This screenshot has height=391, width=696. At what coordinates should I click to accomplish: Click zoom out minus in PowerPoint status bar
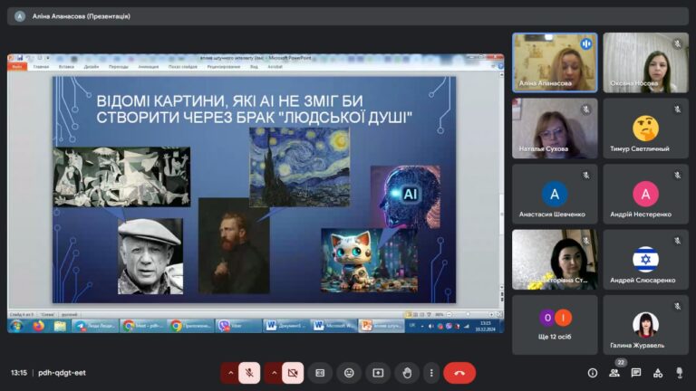[449, 314]
